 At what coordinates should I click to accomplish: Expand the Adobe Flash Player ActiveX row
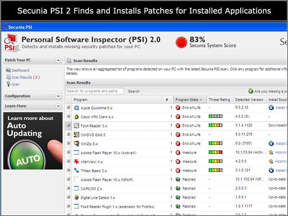click(x=68, y=152)
